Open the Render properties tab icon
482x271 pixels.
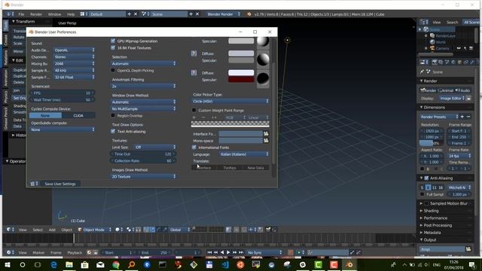435,62
